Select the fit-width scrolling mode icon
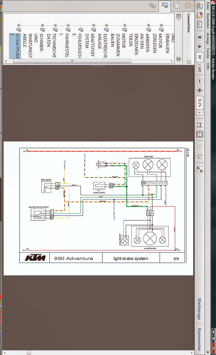 [200, 125]
